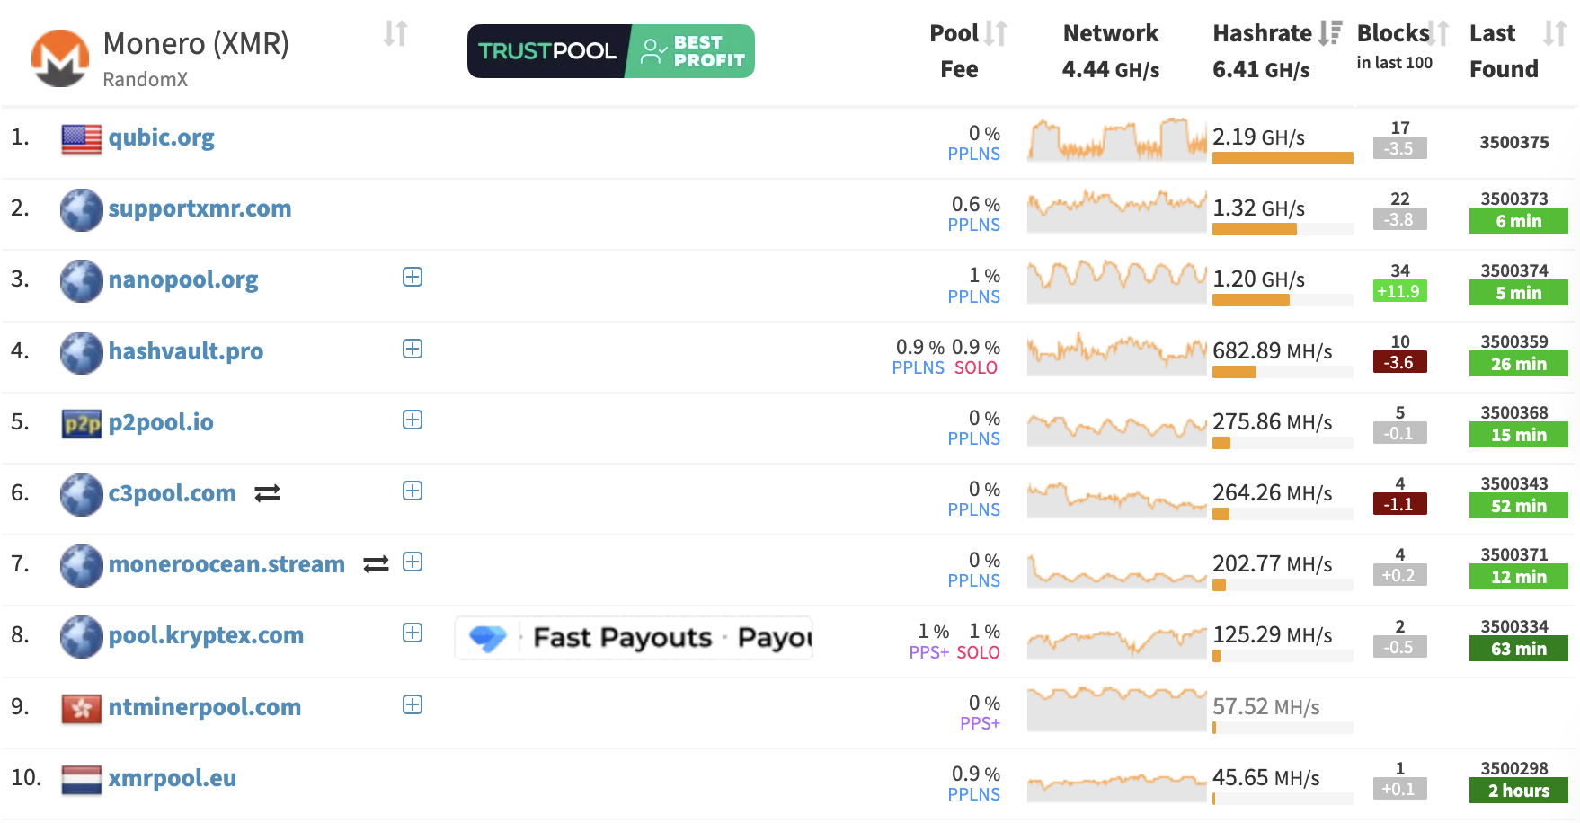1580x823 pixels.
Task: Expand hashvault.pro pool details
Action: (413, 350)
